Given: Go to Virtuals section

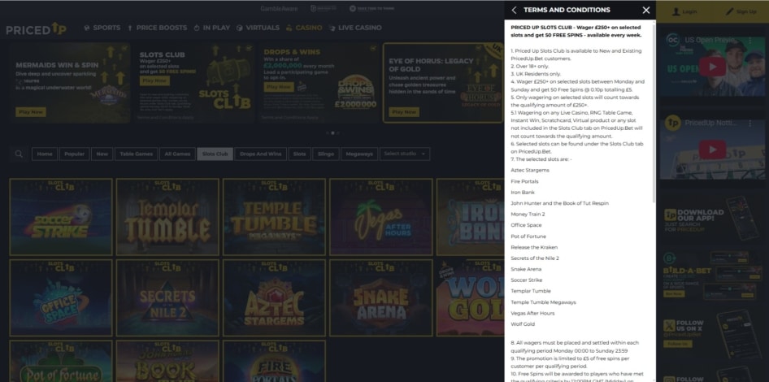Looking at the screenshot, I should [258, 28].
